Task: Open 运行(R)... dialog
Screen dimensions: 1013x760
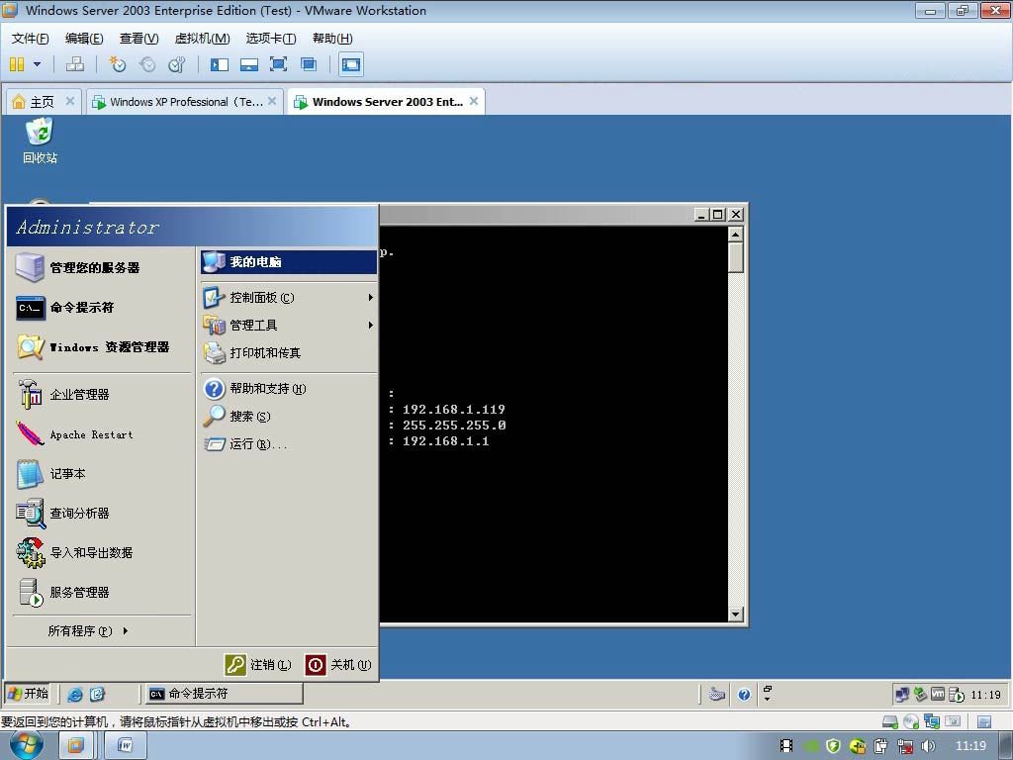Action: pos(288,444)
